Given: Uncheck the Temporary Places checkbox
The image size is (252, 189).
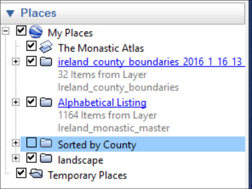Looking at the screenshot, I should coord(21,173).
